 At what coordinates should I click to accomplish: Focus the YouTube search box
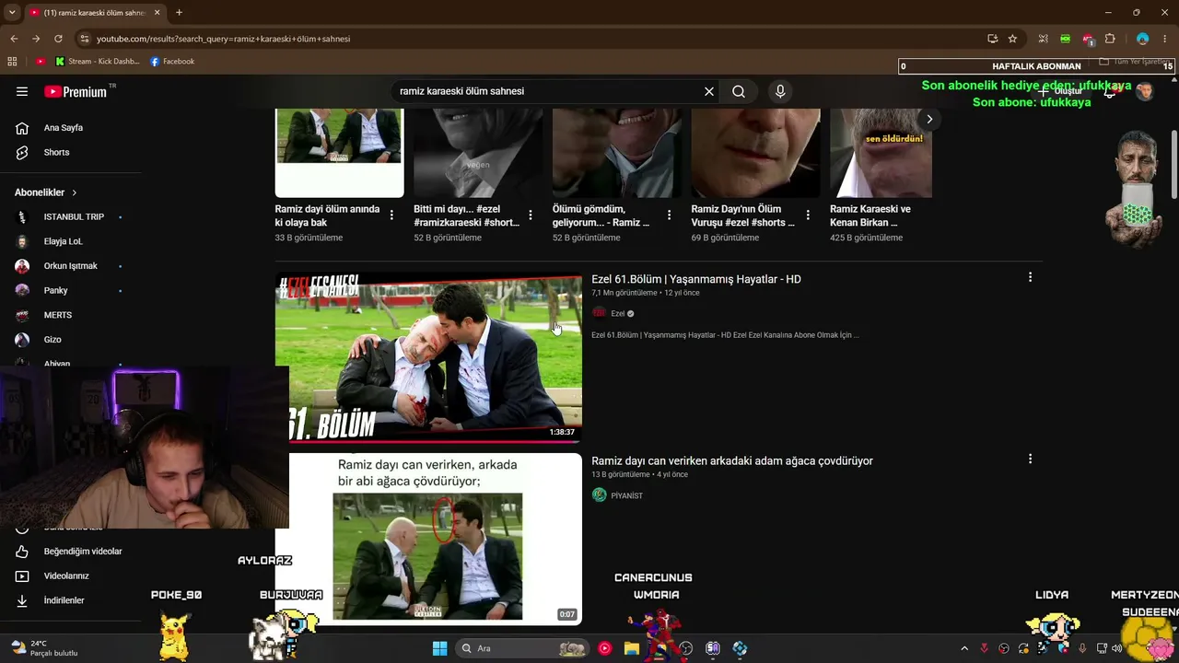point(547,91)
